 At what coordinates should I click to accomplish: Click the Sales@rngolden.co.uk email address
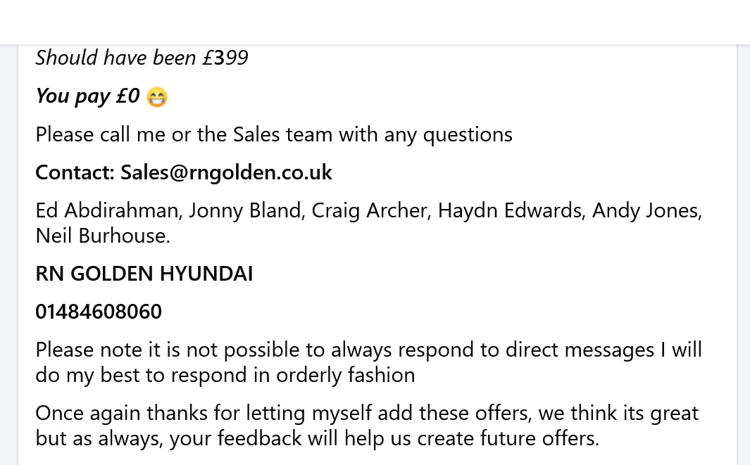[x=226, y=172]
